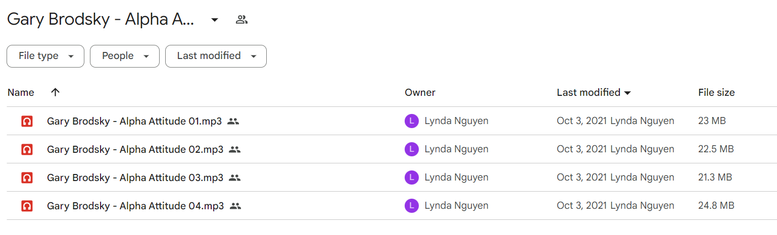The width and height of the screenshot is (777, 235).
Task: Click the Name column header
Action: click(21, 92)
